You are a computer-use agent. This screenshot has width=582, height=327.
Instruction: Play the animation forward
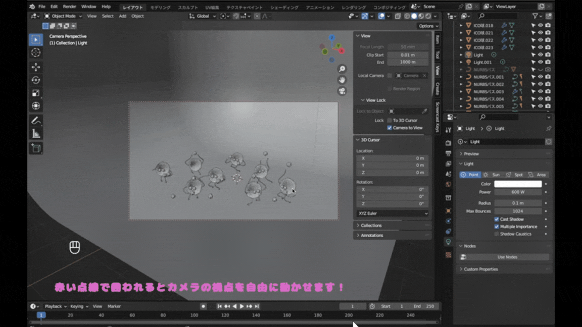point(241,306)
